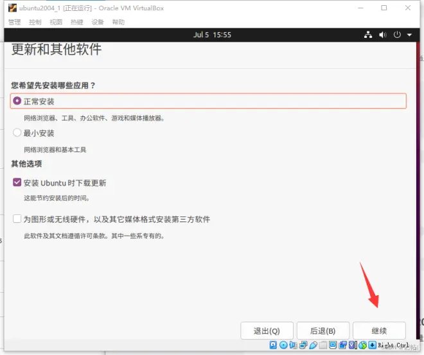Click the Right Ctrl host key label
Screen dimensions: 424x355
pyautogui.click(x=393, y=345)
